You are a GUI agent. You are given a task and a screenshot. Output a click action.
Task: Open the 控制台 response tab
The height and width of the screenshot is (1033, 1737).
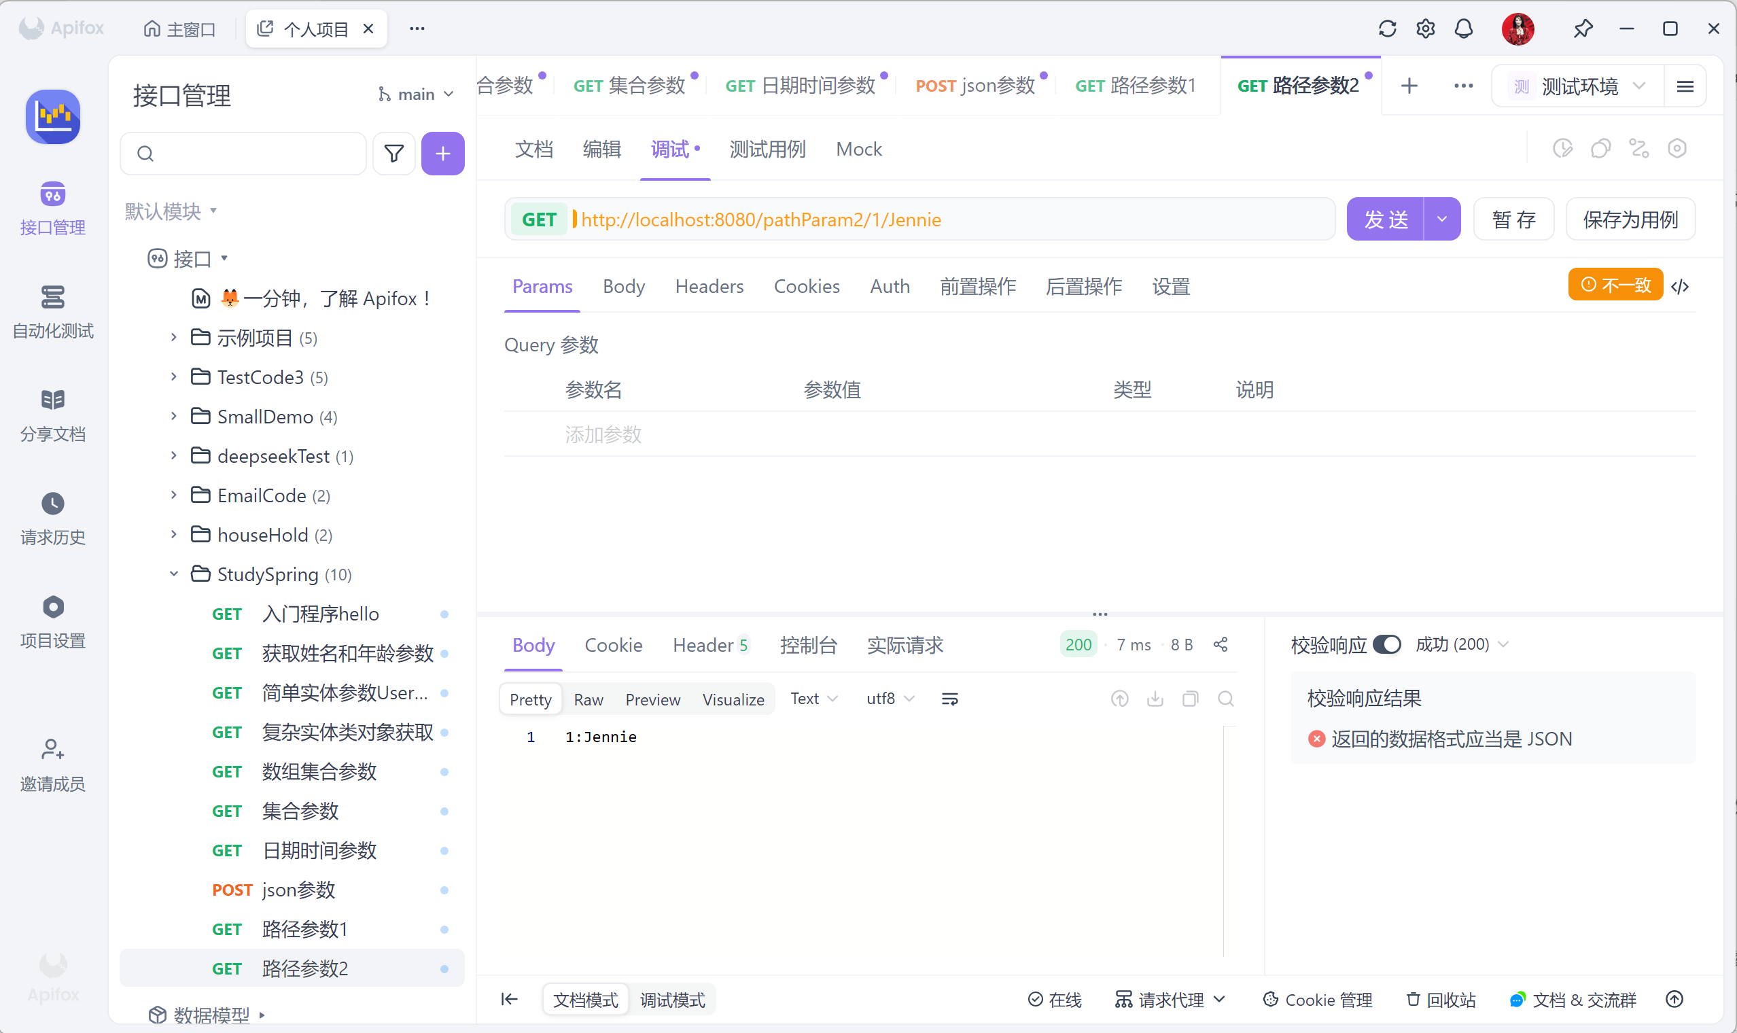point(807,645)
